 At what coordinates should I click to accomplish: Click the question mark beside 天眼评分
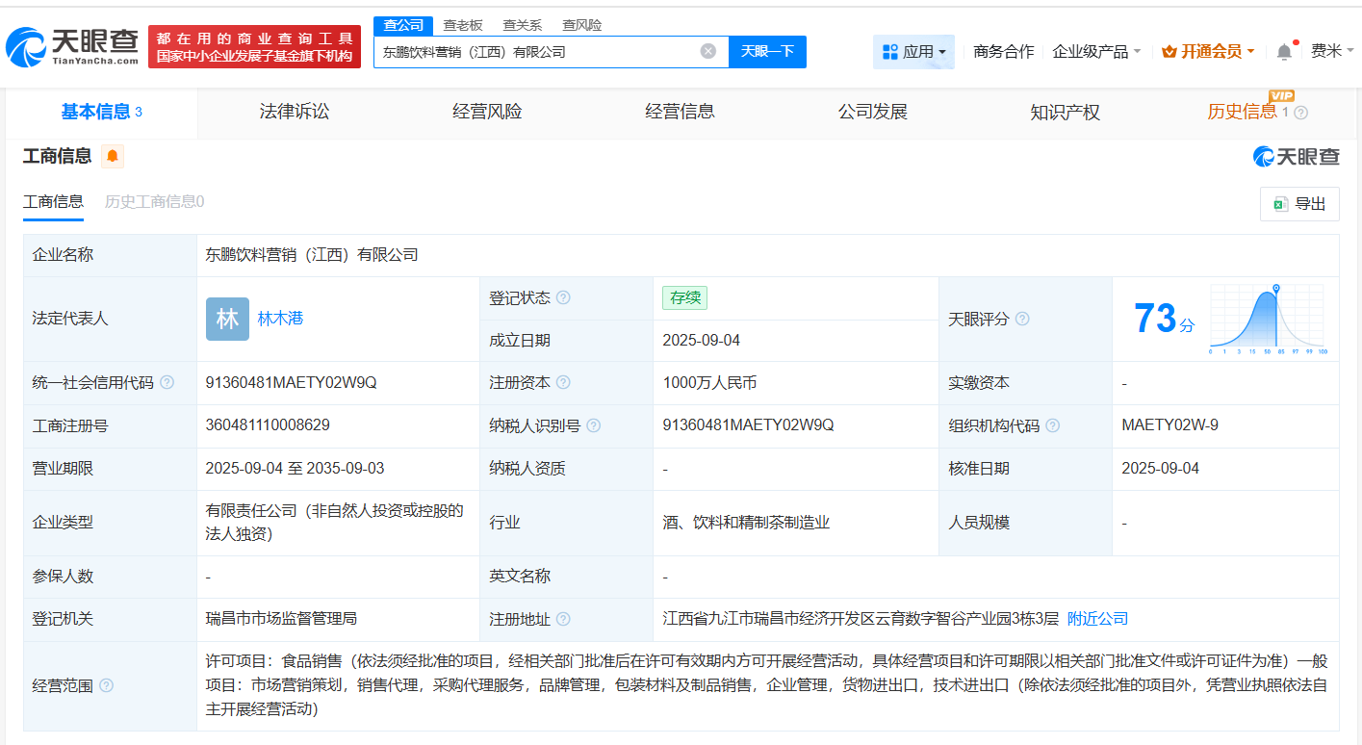coord(1024,318)
